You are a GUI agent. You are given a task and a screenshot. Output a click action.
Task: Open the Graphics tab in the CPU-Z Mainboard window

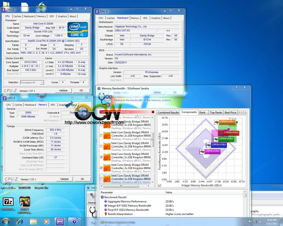tap(156, 18)
